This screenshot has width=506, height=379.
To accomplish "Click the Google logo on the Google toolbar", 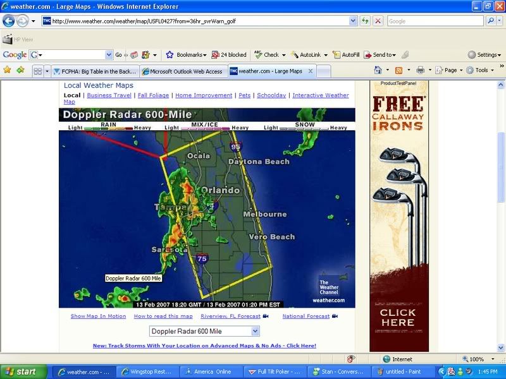I will click(x=15, y=55).
